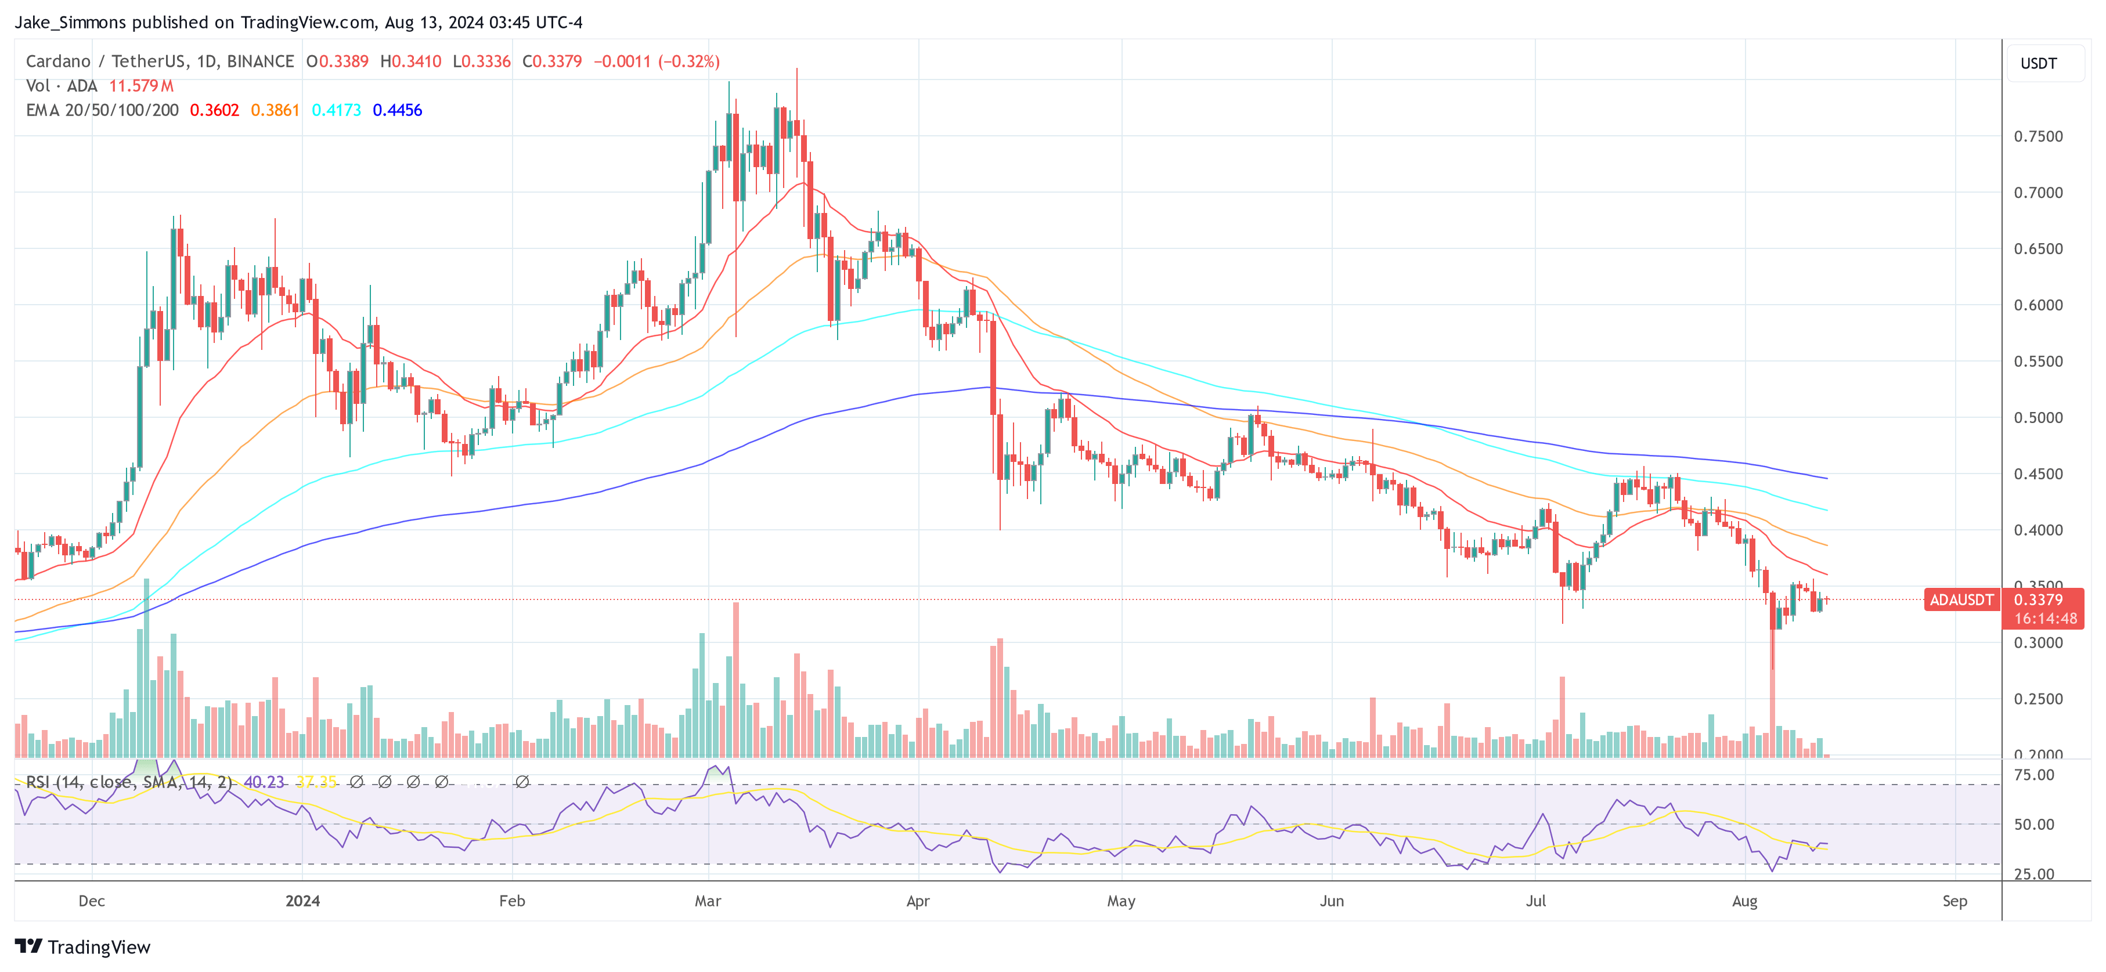Image resolution: width=2106 pixels, height=972 pixels.
Task: Click the 2024 label on the time axis
Action: [x=302, y=901]
